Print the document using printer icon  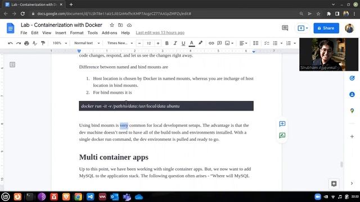click(26, 43)
